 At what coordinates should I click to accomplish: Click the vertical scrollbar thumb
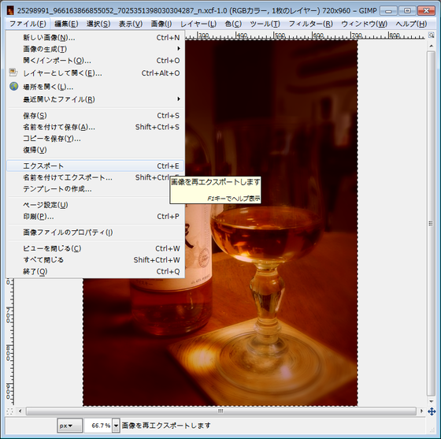(x=432, y=223)
